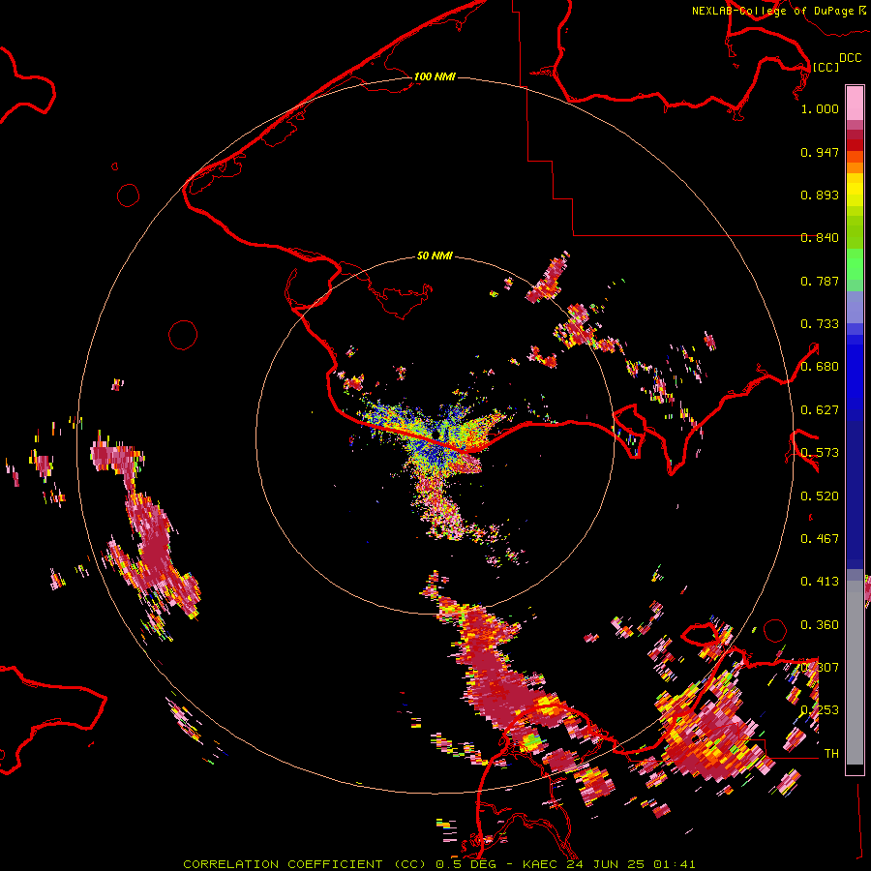The width and height of the screenshot is (871, 871).
Task: Select the 0.307 scale value
Action: coord(820,668)
